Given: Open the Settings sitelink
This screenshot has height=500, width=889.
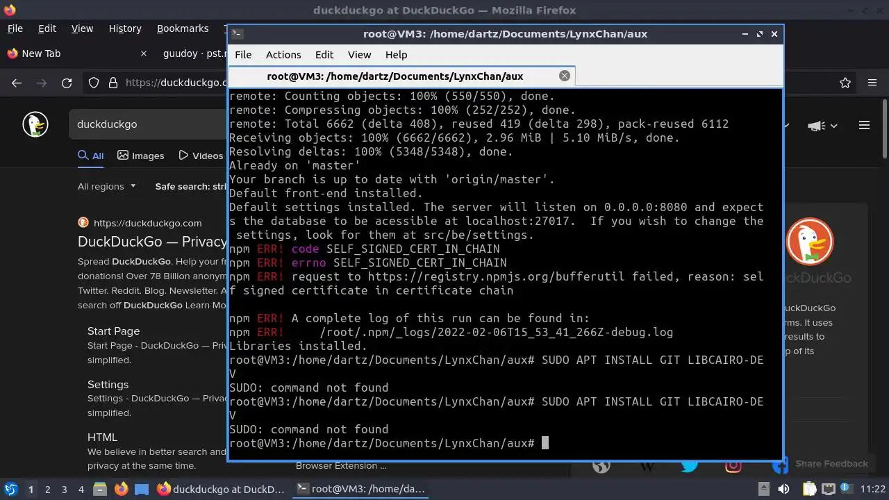Looking at the screenshot, I should (108, 384).
